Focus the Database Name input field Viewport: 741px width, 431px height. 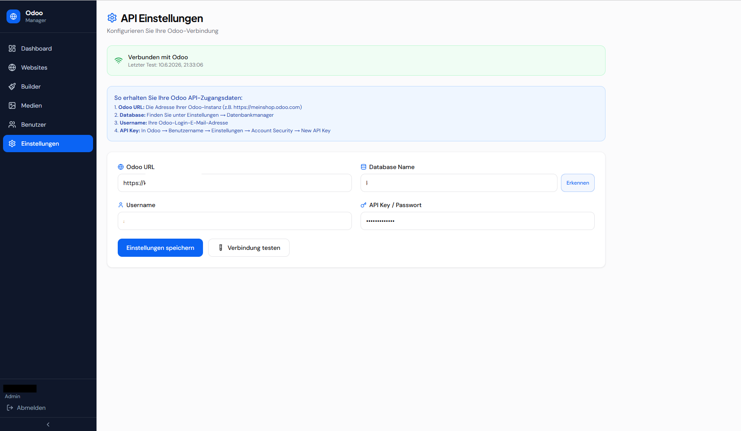[x=459, y=183]
